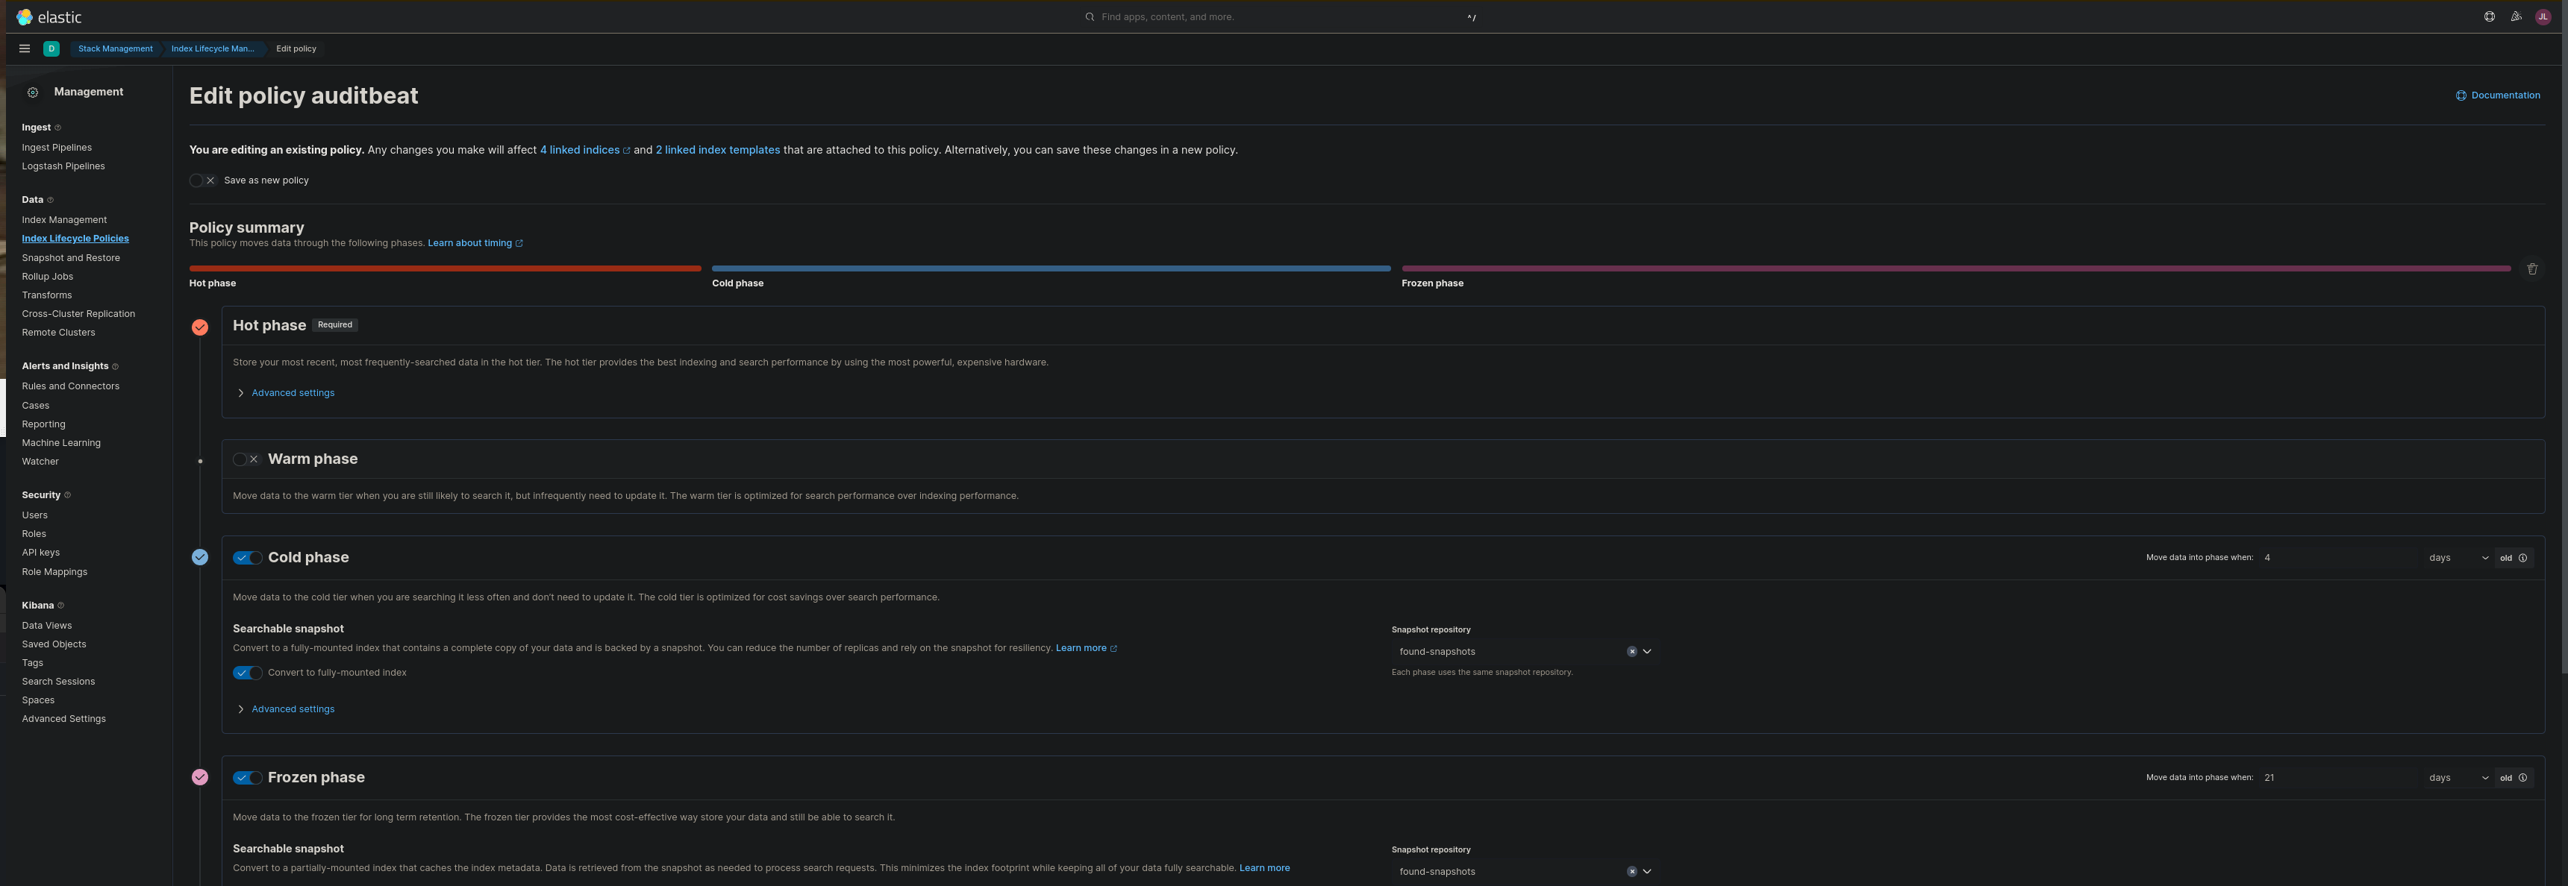This screenshot has height=886, width=2568.
Task: Click info icon beside Cold phase old
Action: pos(2523,558)
